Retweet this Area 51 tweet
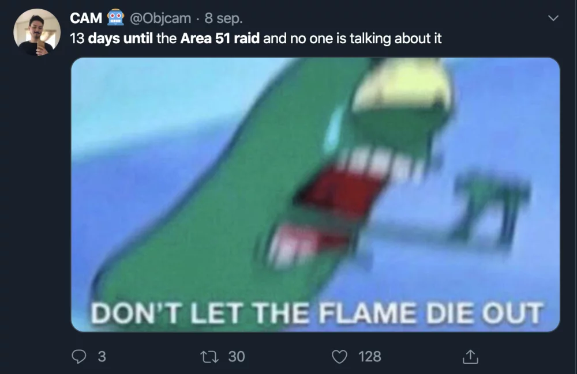Viewport: 577px width, 374px height. pyautogui.click(x=209, y=356)
